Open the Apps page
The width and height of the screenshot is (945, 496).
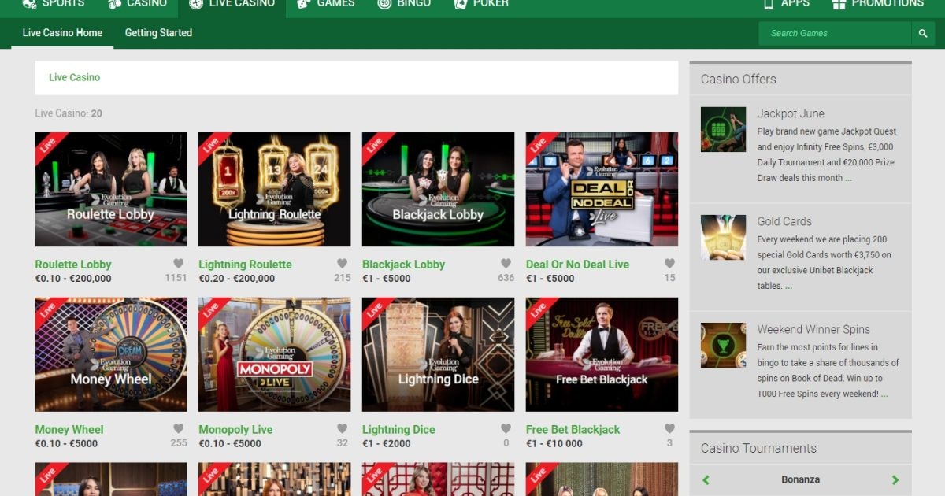point(795,4)
